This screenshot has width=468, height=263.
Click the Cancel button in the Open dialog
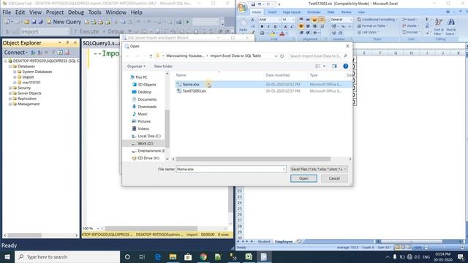click(334, 178)
